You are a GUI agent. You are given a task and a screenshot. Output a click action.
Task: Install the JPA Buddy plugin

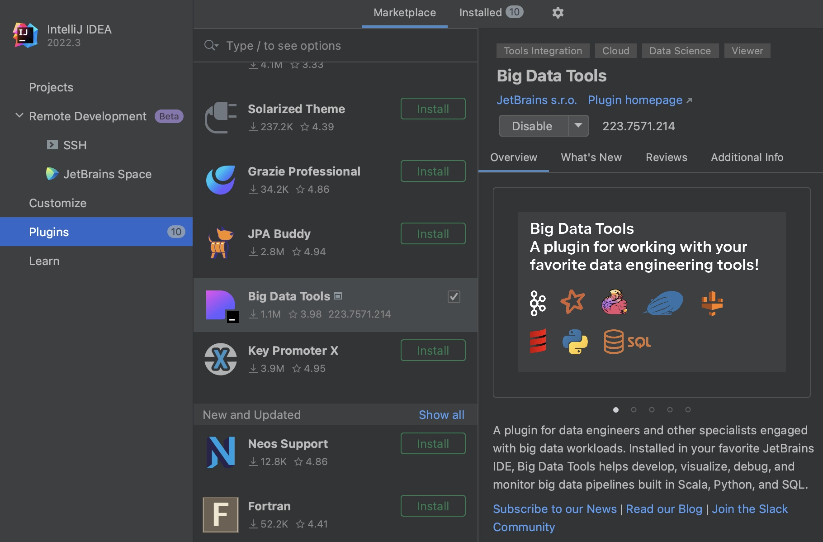pyautogui.click(x=433, y=233)
